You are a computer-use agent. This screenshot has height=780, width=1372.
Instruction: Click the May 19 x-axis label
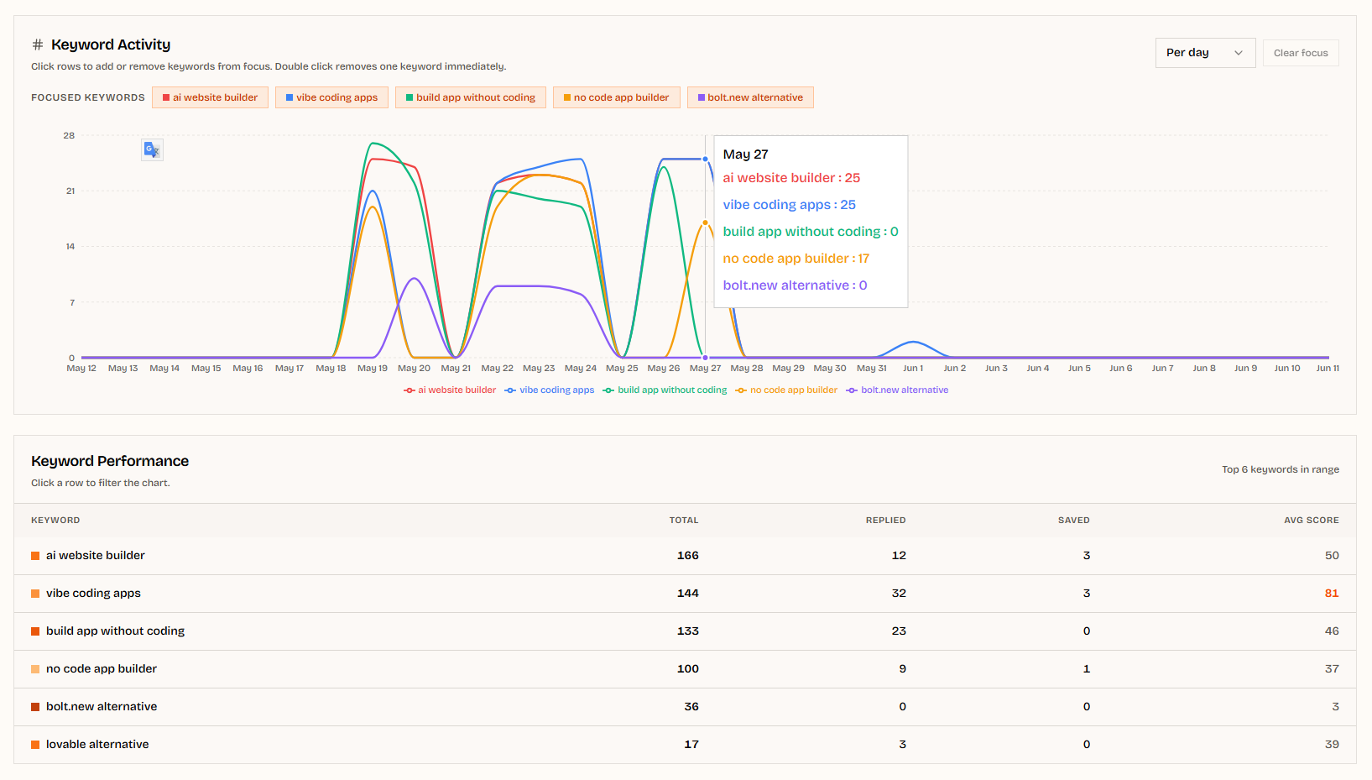point(373,369)
